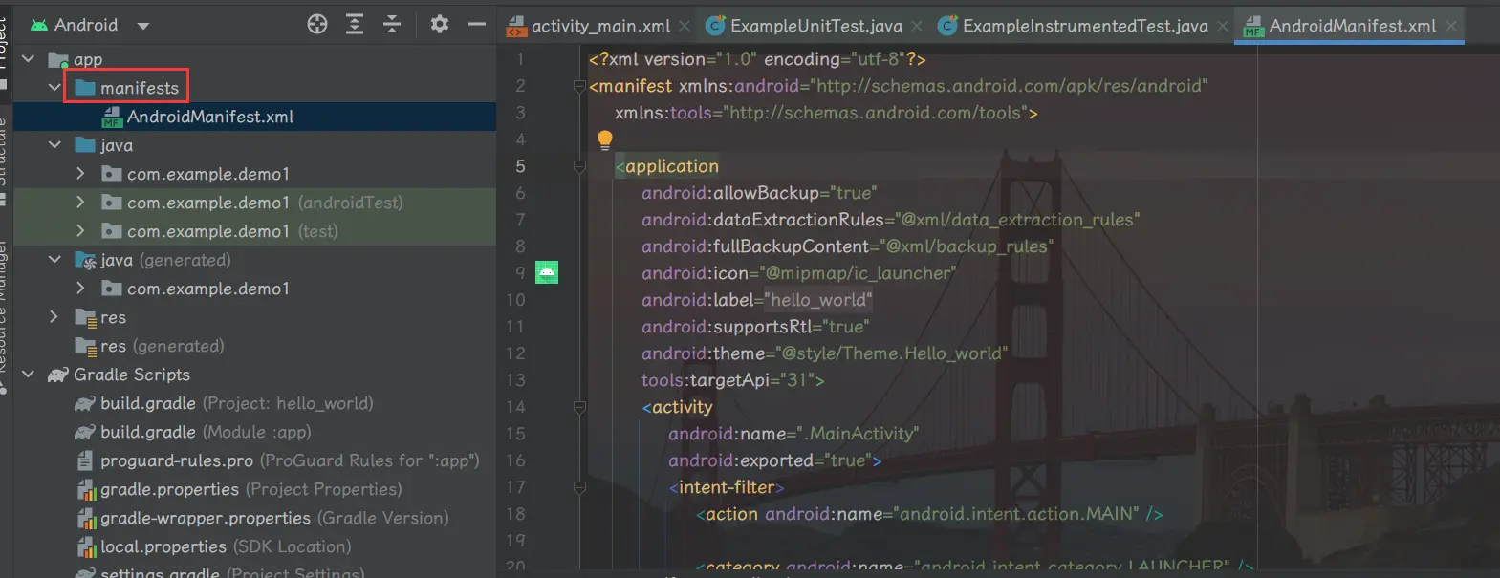Click the yellow lightbulb intention icon

(605, 140)
